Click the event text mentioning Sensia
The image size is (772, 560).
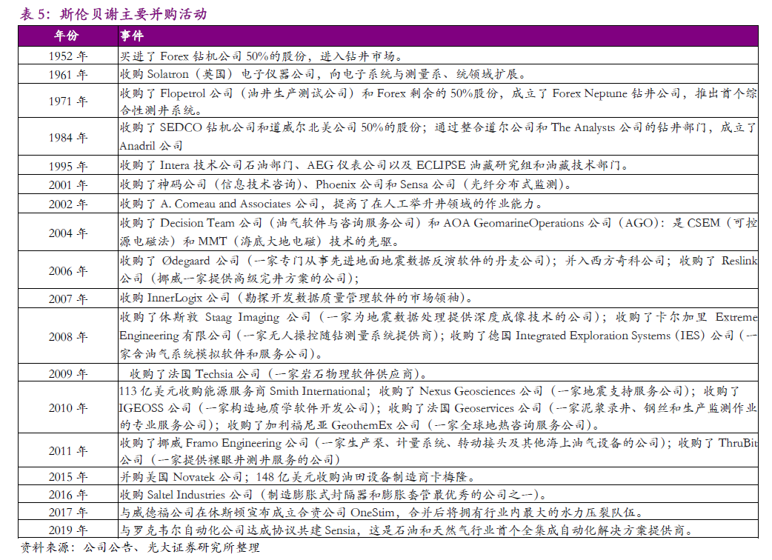407,530
